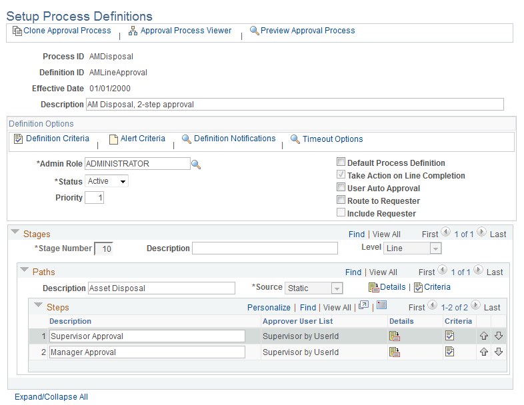
Task: Move Manager Approval step down
Action: tap(499, 352)
